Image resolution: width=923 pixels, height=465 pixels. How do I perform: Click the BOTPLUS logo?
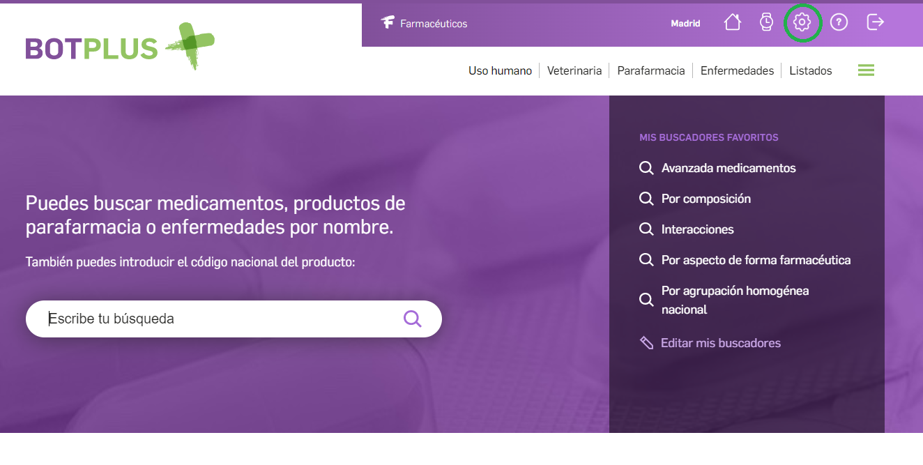tap(119, 47)
